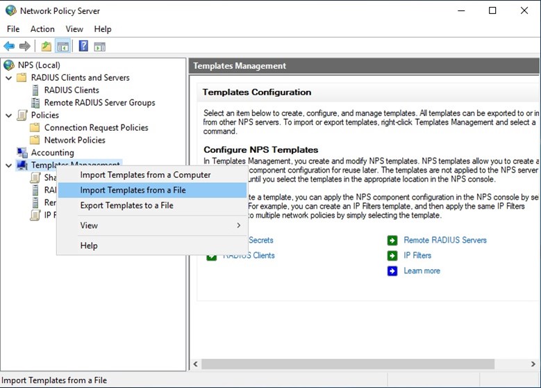Click the status bar Import Templates text
The width and height of the screenshot is (541, 388).
54,380
